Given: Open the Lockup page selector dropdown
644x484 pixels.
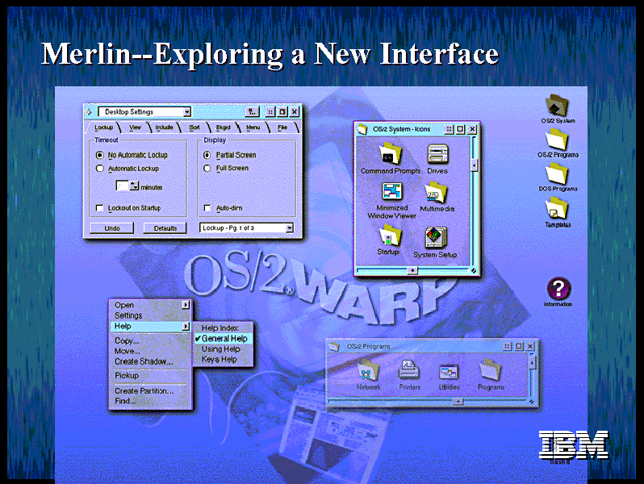Looking at the screenshot, I should pos(289,228).
